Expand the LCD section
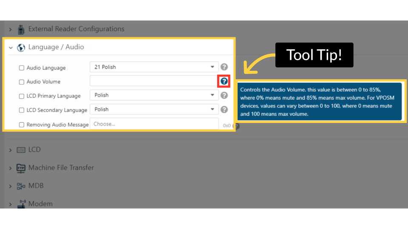This screenshot has width=408, height=229. click(x=11, y=150)
